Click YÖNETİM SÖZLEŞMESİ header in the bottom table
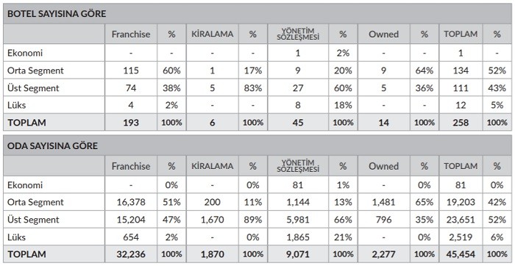Screen dimensions: 515x266 pyautogui.click(x=298, y=166)
